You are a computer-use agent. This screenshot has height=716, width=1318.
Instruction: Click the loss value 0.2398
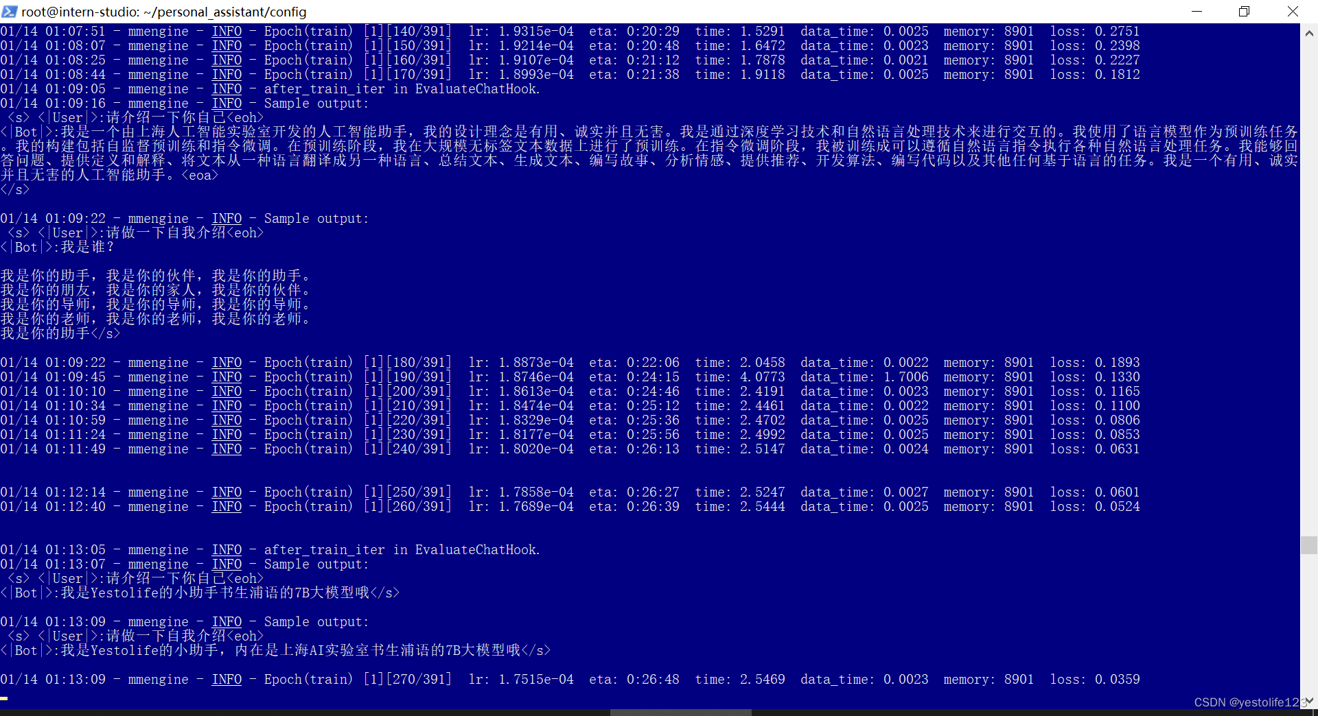(1117, 46)
